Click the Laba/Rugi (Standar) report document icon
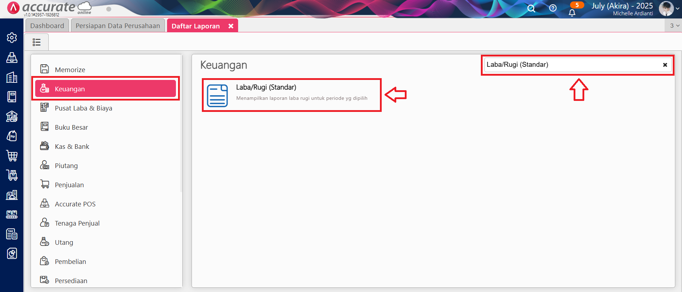 217,96
